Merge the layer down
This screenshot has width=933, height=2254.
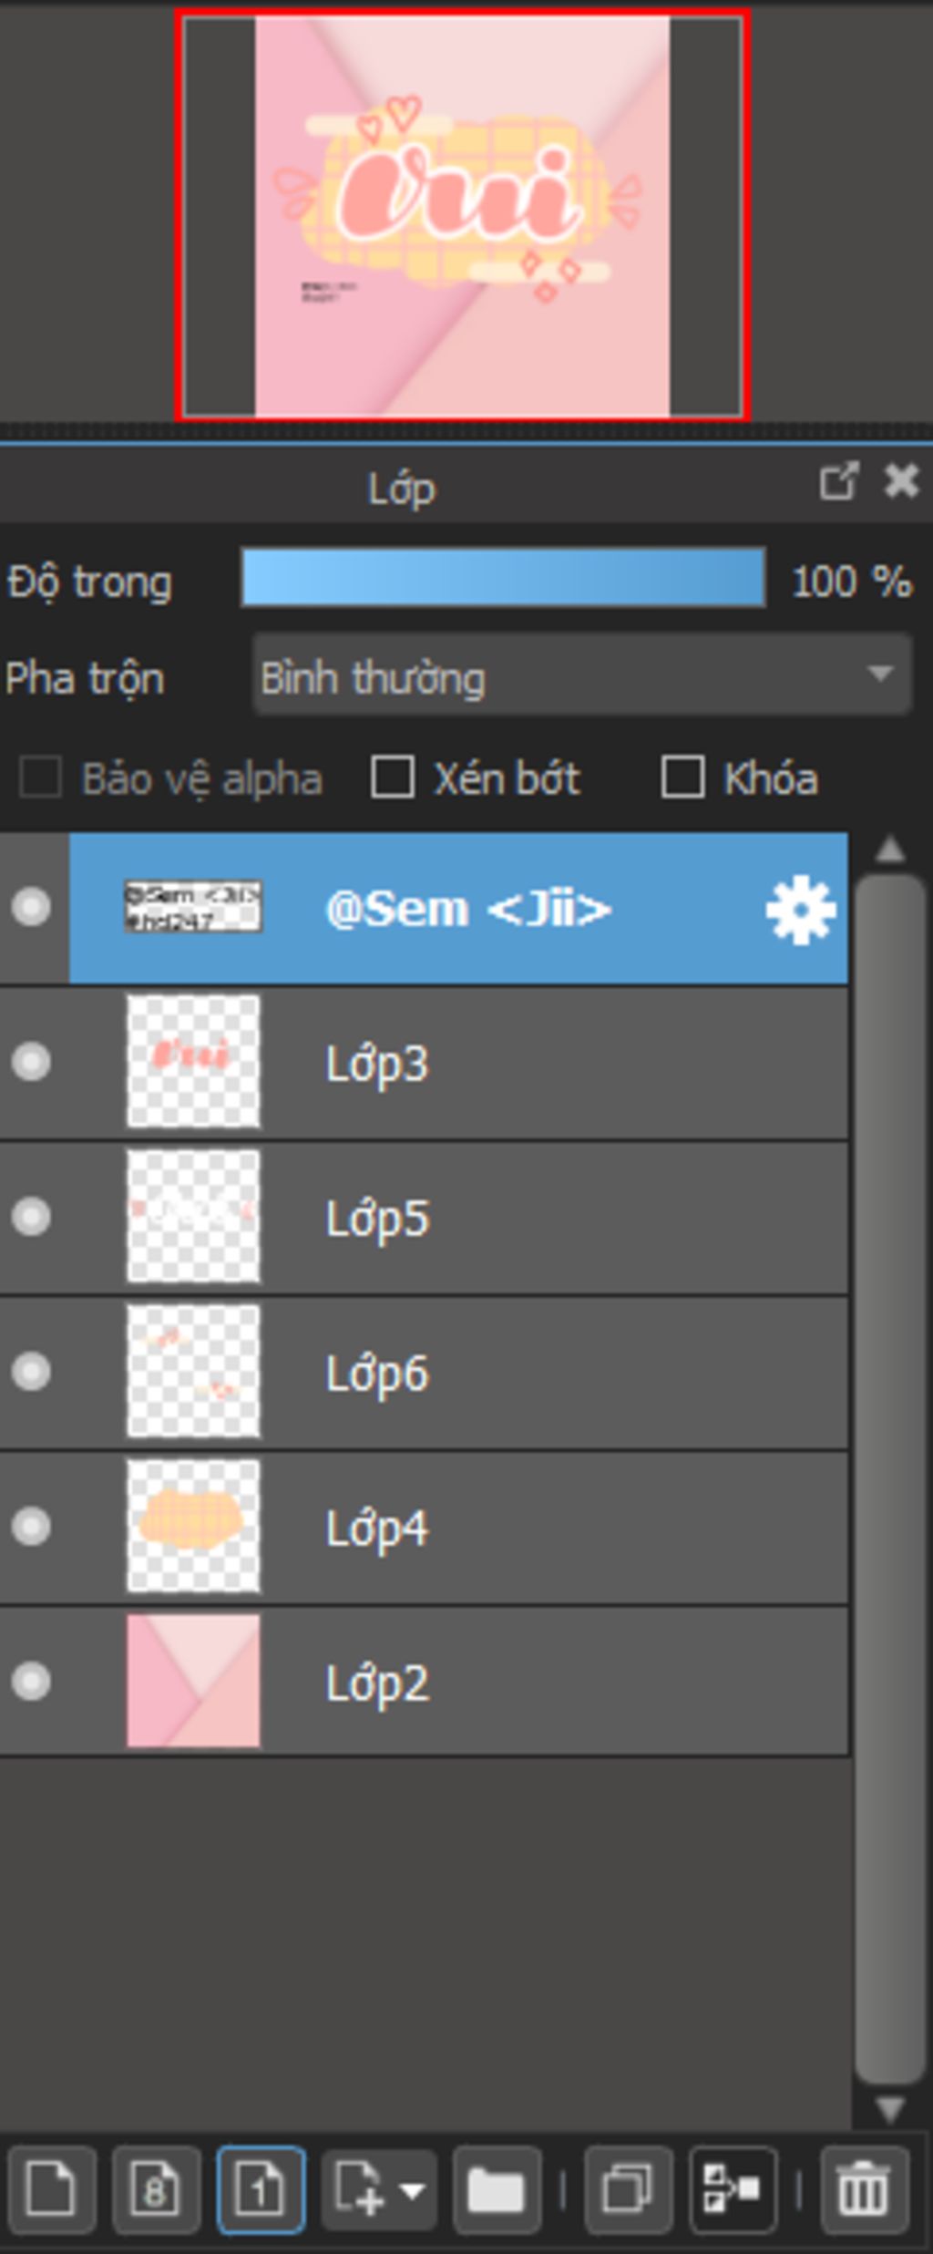[733, 2187]
